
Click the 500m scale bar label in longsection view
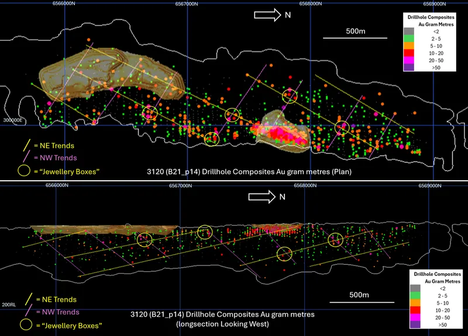pos(359,295)
